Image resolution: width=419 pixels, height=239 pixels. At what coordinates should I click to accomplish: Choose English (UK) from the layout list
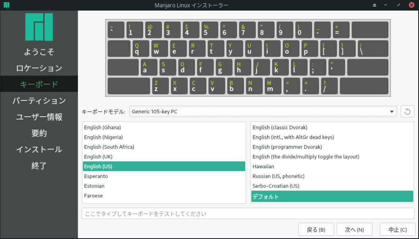[x=98, y=157]
